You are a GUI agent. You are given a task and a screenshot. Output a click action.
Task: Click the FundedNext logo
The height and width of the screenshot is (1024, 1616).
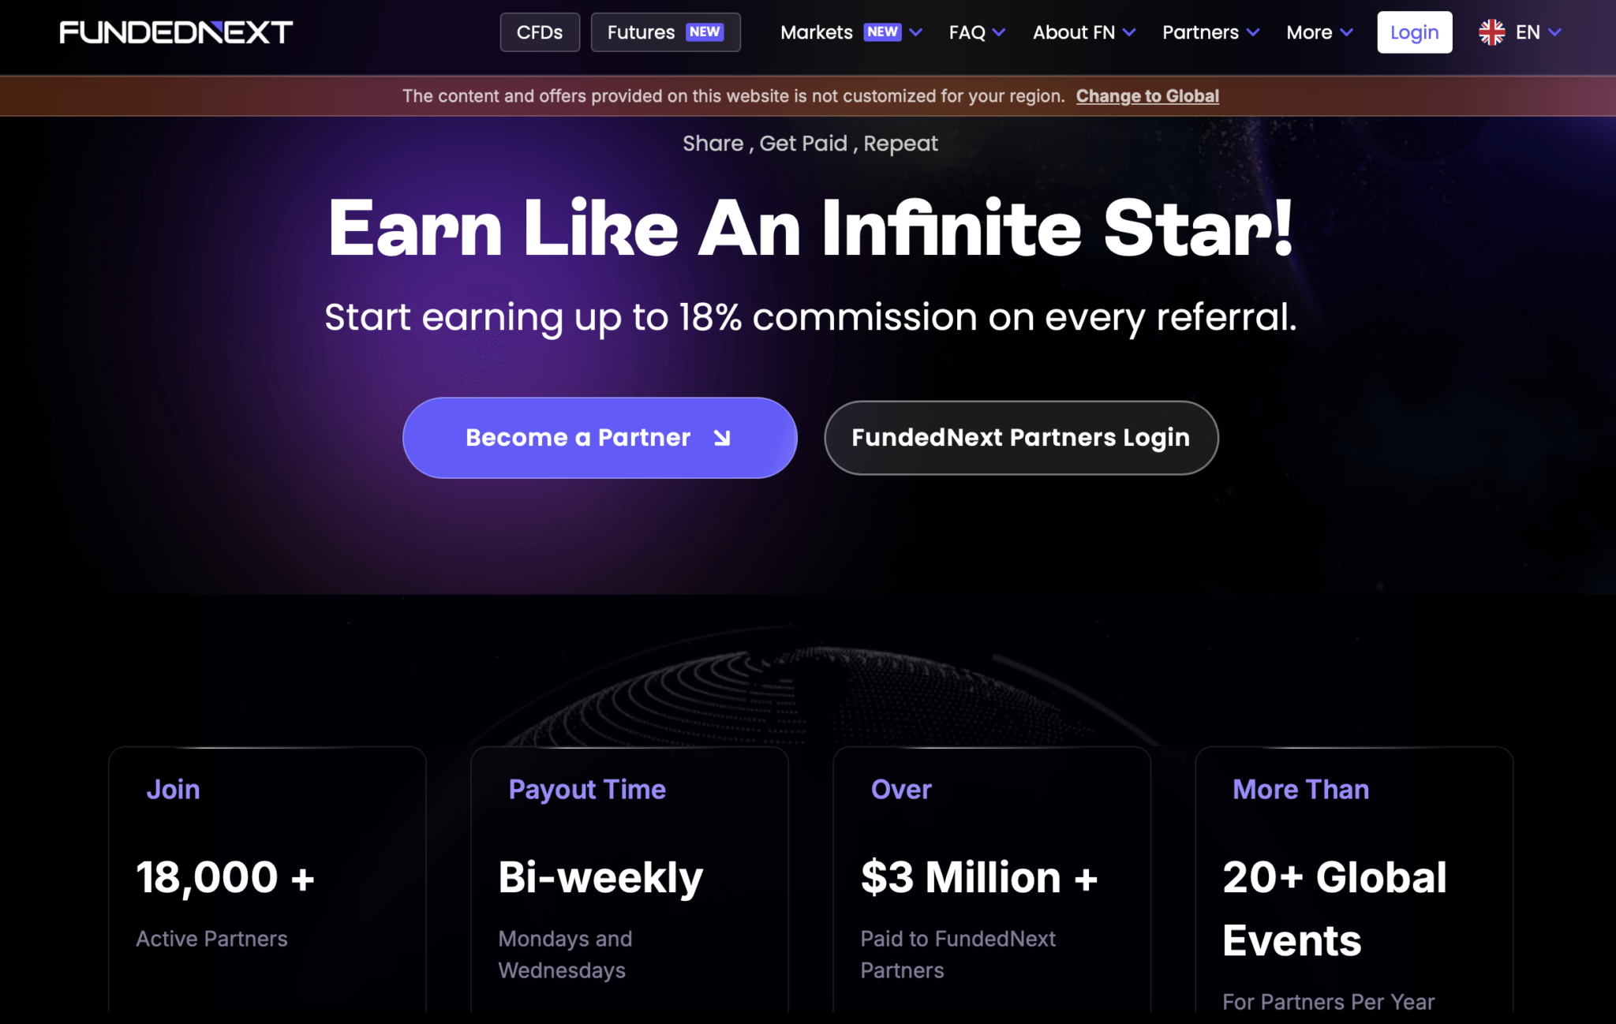click(x=176, y=32)
